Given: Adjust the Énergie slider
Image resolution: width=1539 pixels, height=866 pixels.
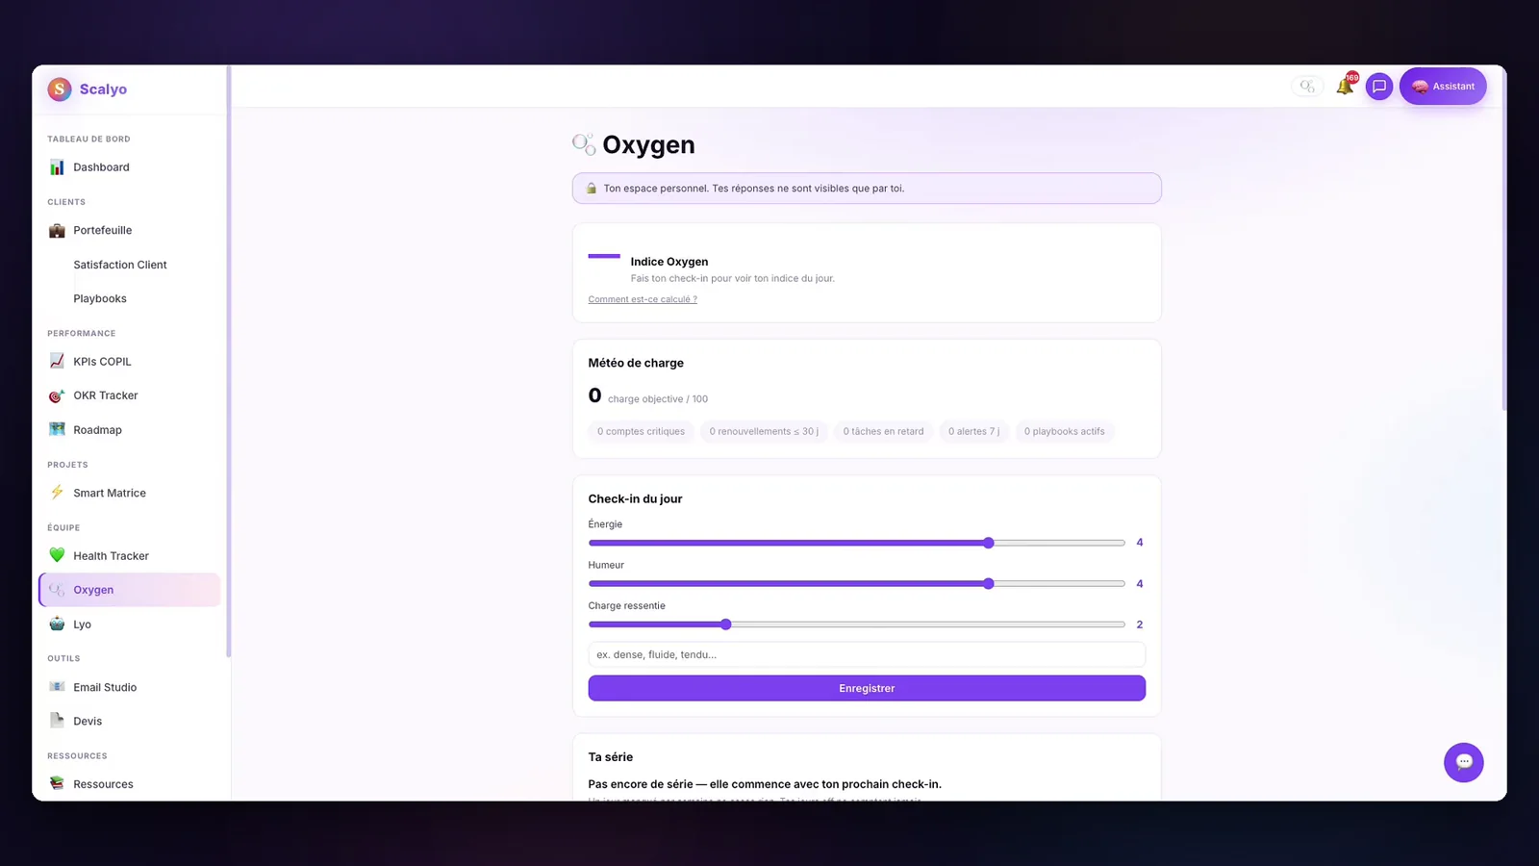Looking at the screenshot, I should (856, 543).
